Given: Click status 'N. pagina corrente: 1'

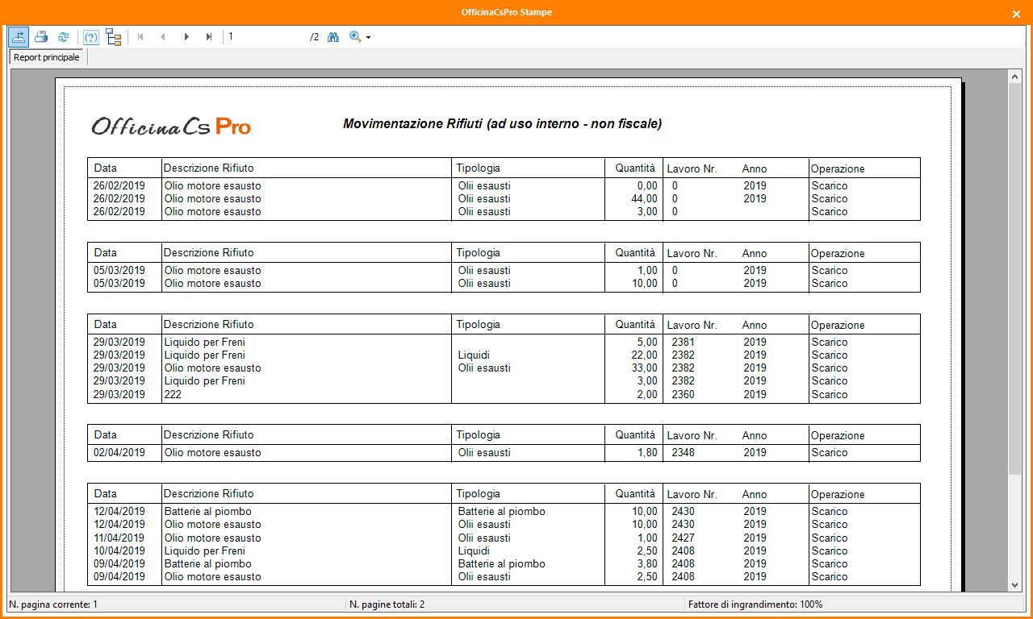Looking at the screenshot, I should coord(54,604).
